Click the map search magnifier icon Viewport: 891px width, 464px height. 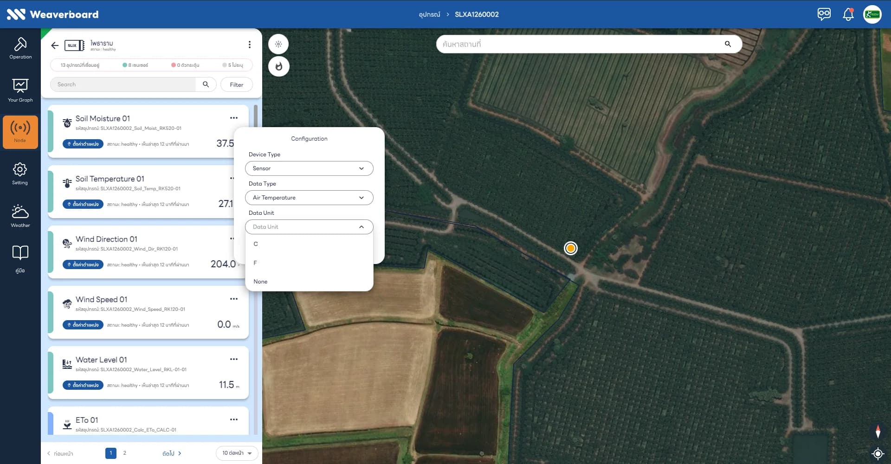pyautogui.click(x=728, y=44)
